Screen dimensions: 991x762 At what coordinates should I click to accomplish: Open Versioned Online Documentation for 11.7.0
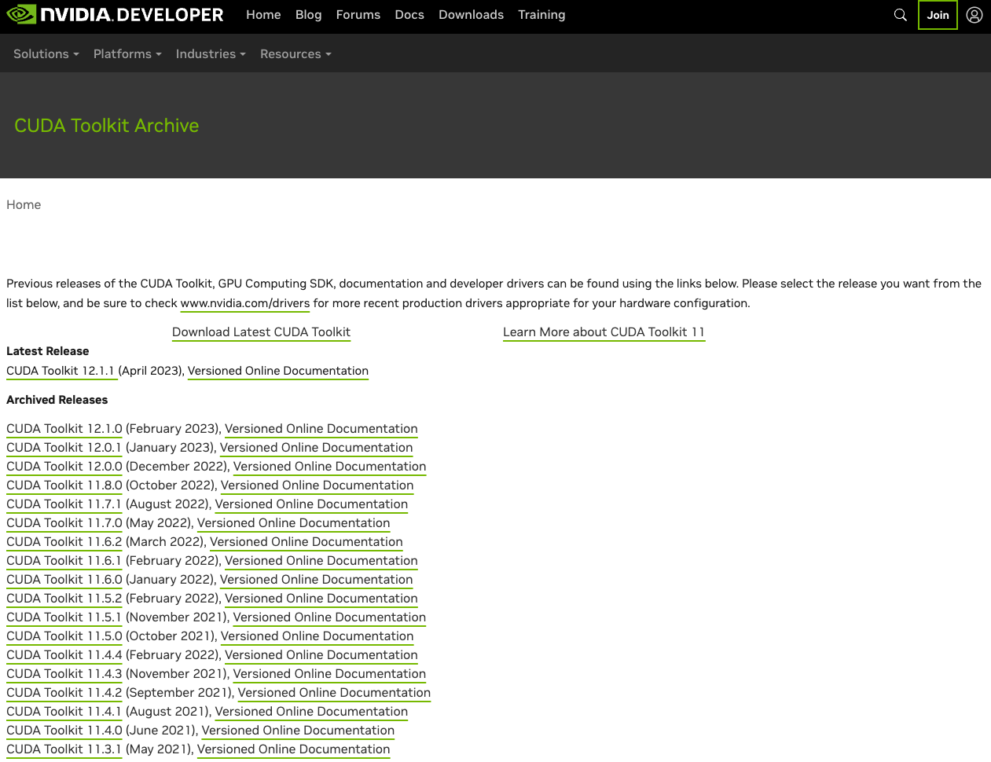coord(294,523)
